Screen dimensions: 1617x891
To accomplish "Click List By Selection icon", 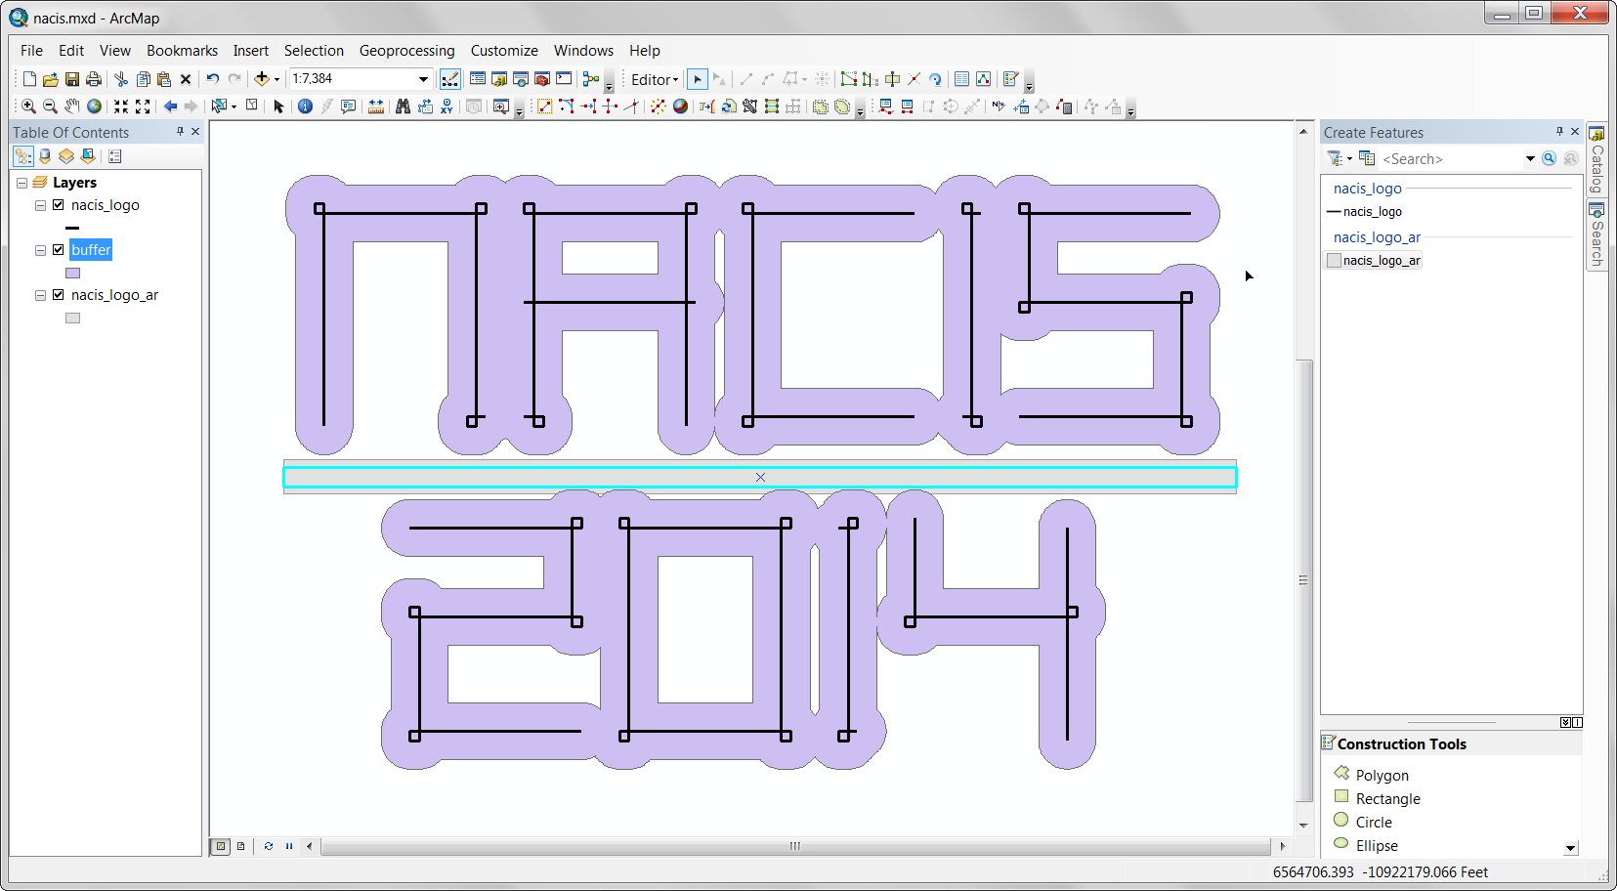I will 88,156.
